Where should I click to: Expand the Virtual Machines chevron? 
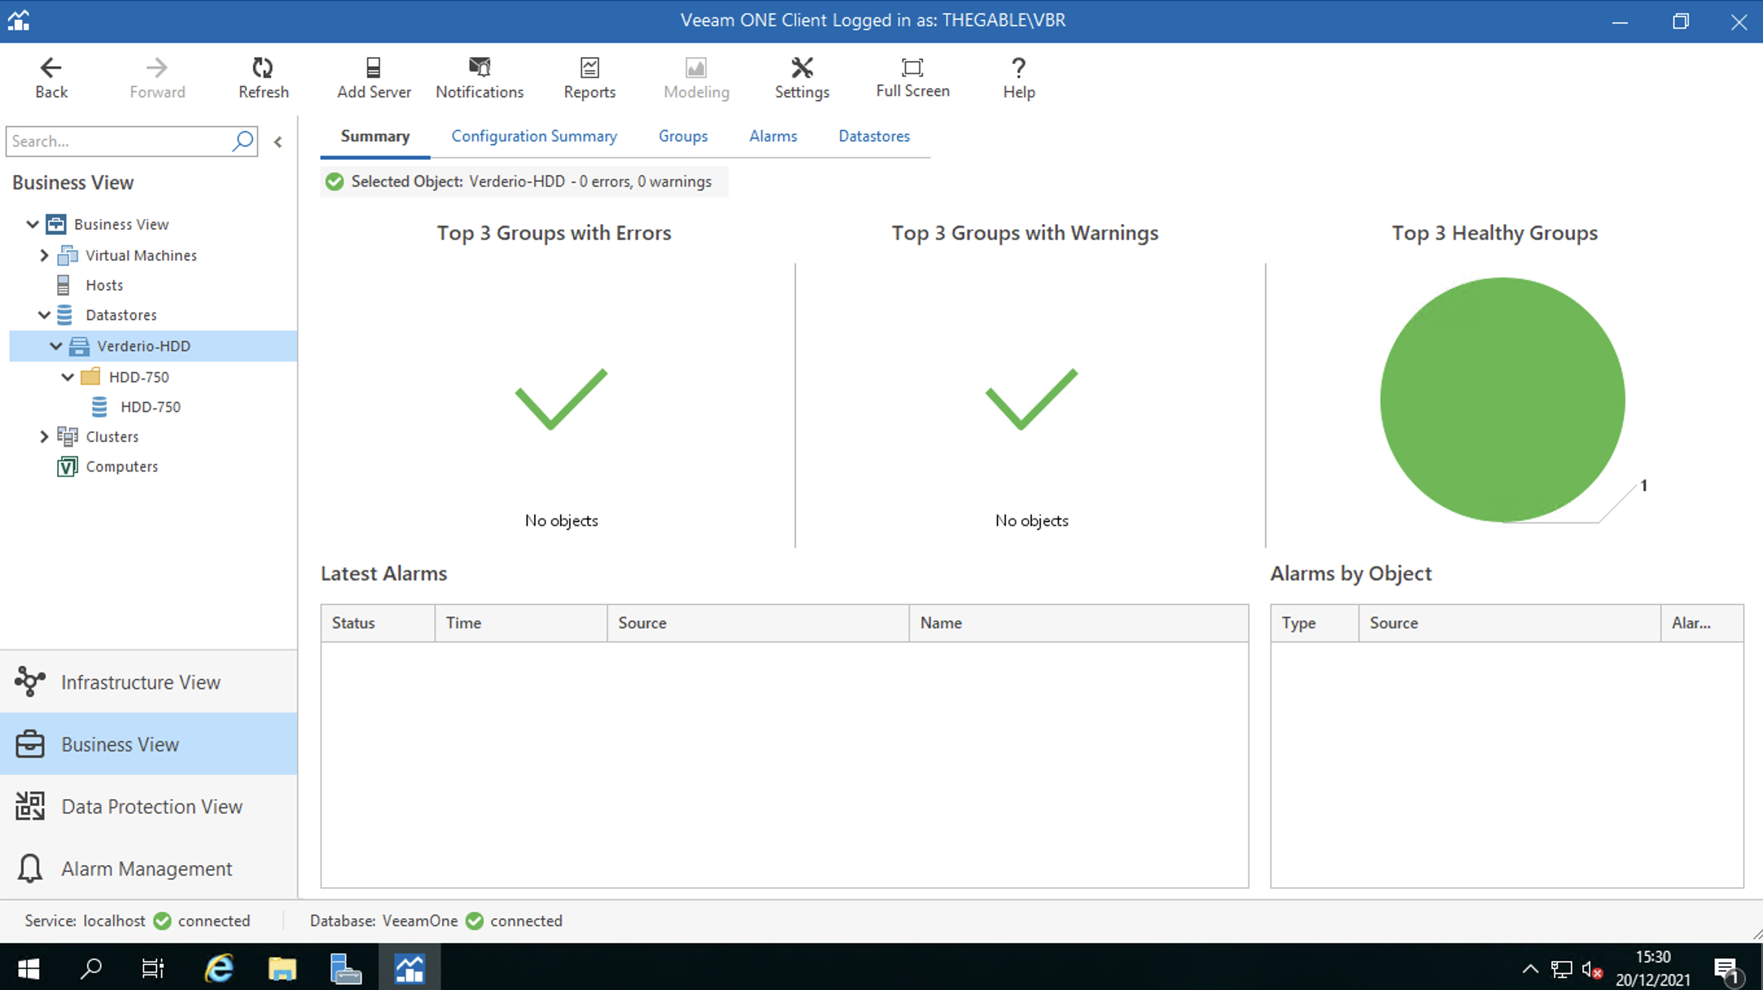point(45,255)
